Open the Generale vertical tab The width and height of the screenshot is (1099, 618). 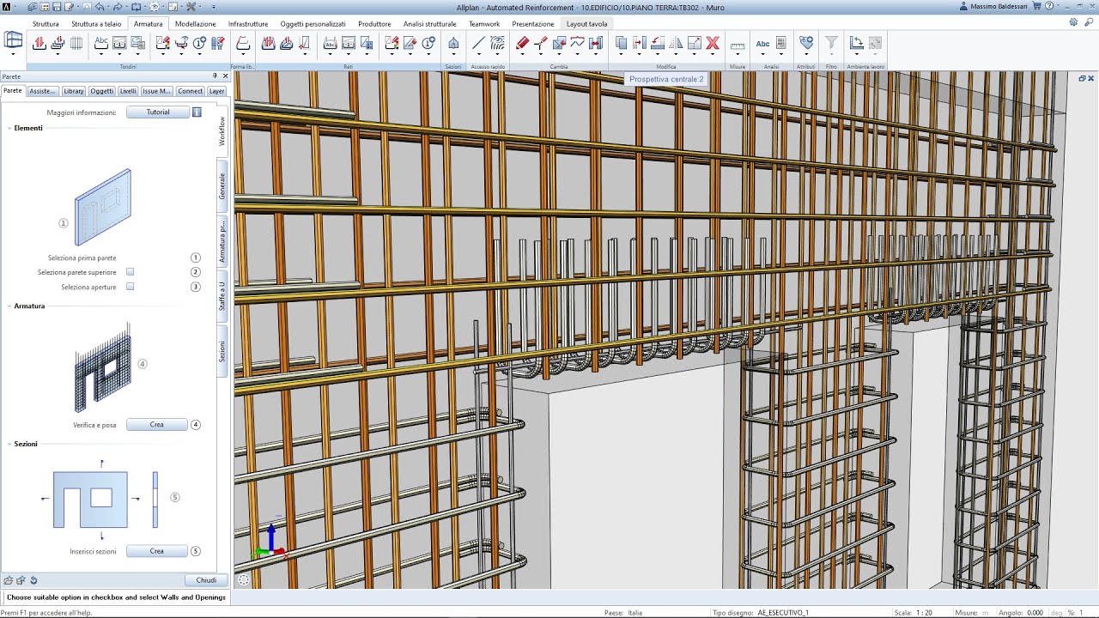tap(222, 186)
